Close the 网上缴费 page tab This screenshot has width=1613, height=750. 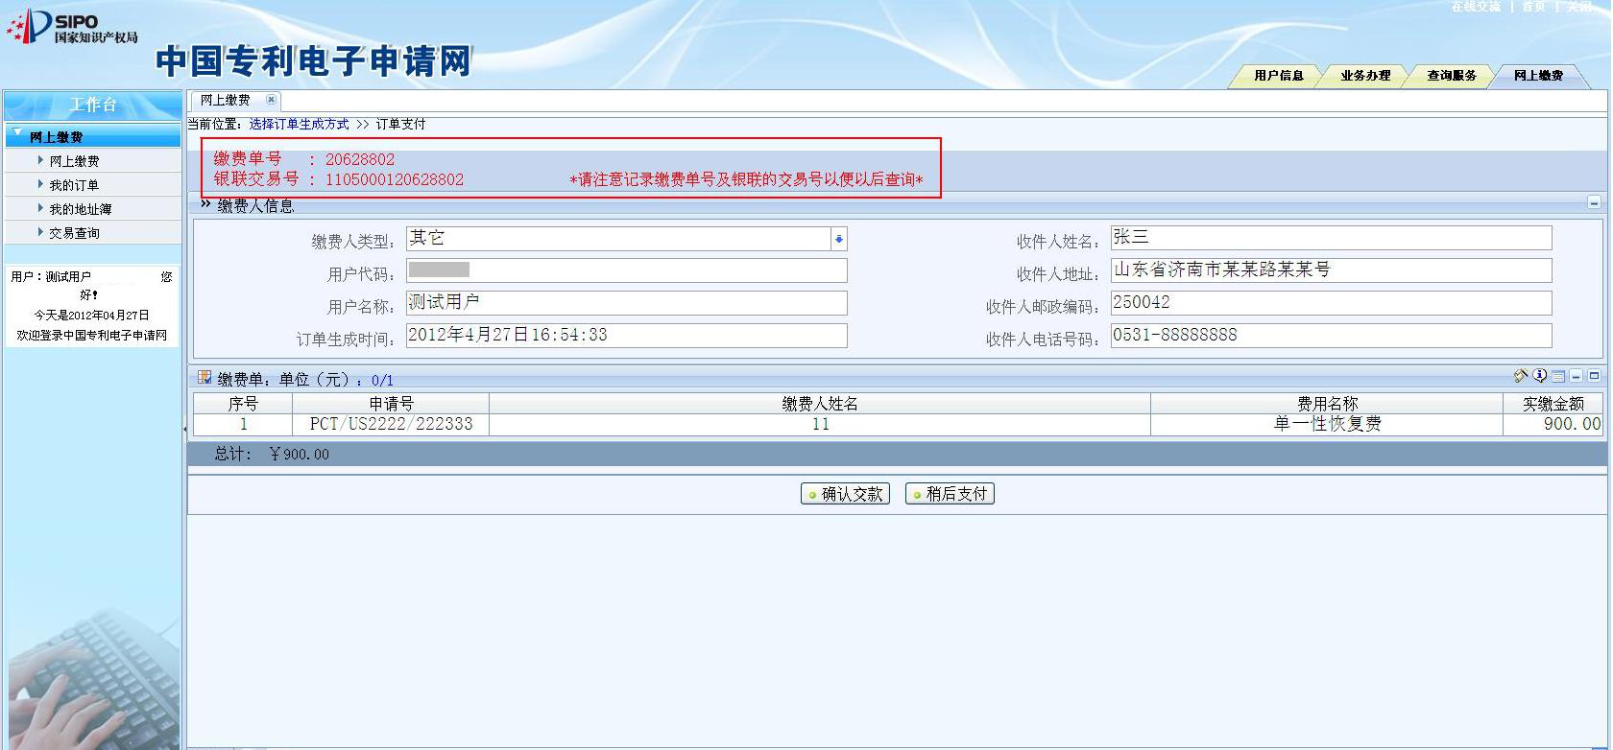[271, 100]
